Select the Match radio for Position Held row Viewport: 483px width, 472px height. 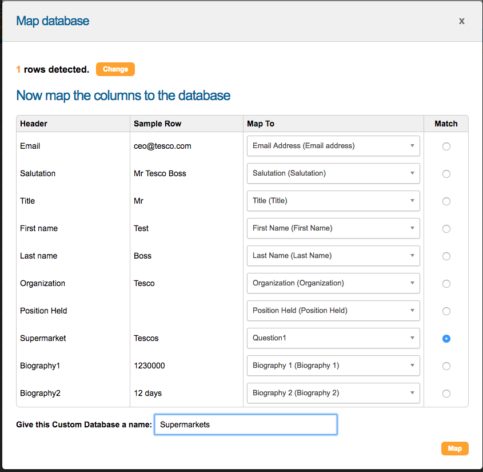[x=446, y=311]
